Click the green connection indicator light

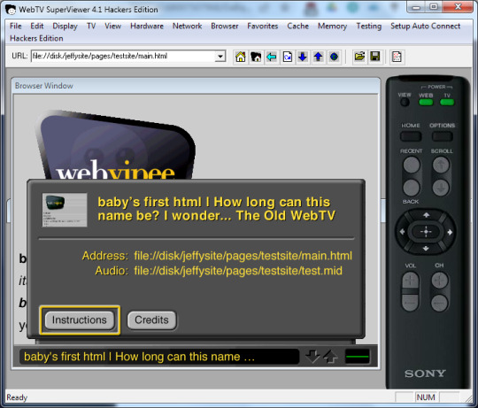click(x=358, y=357)
